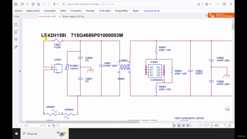This screenshot has width=247, height=139.
Task: Open the Formulário ribbon tab
Action: [x=76, y=11]
